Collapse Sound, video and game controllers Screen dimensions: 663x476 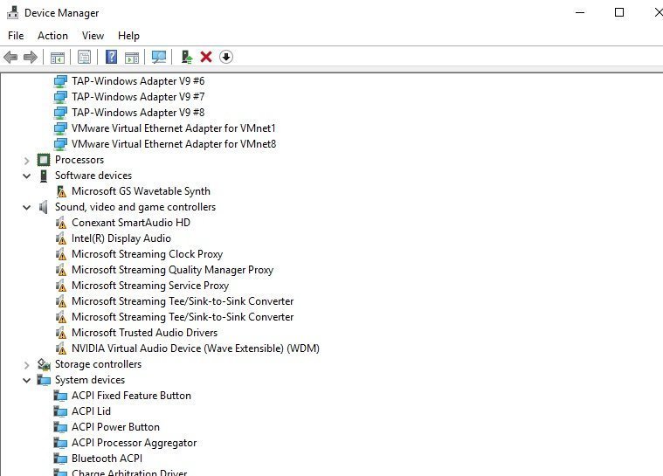click(26, 208)
